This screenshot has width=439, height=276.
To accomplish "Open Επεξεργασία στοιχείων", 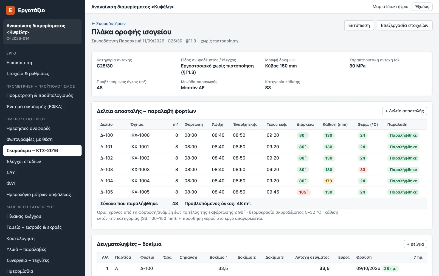I will [x=404, y=25].
